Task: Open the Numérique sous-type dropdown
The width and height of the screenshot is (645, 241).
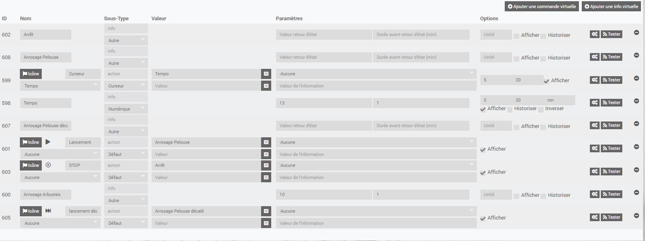Action: coord(126,109)
